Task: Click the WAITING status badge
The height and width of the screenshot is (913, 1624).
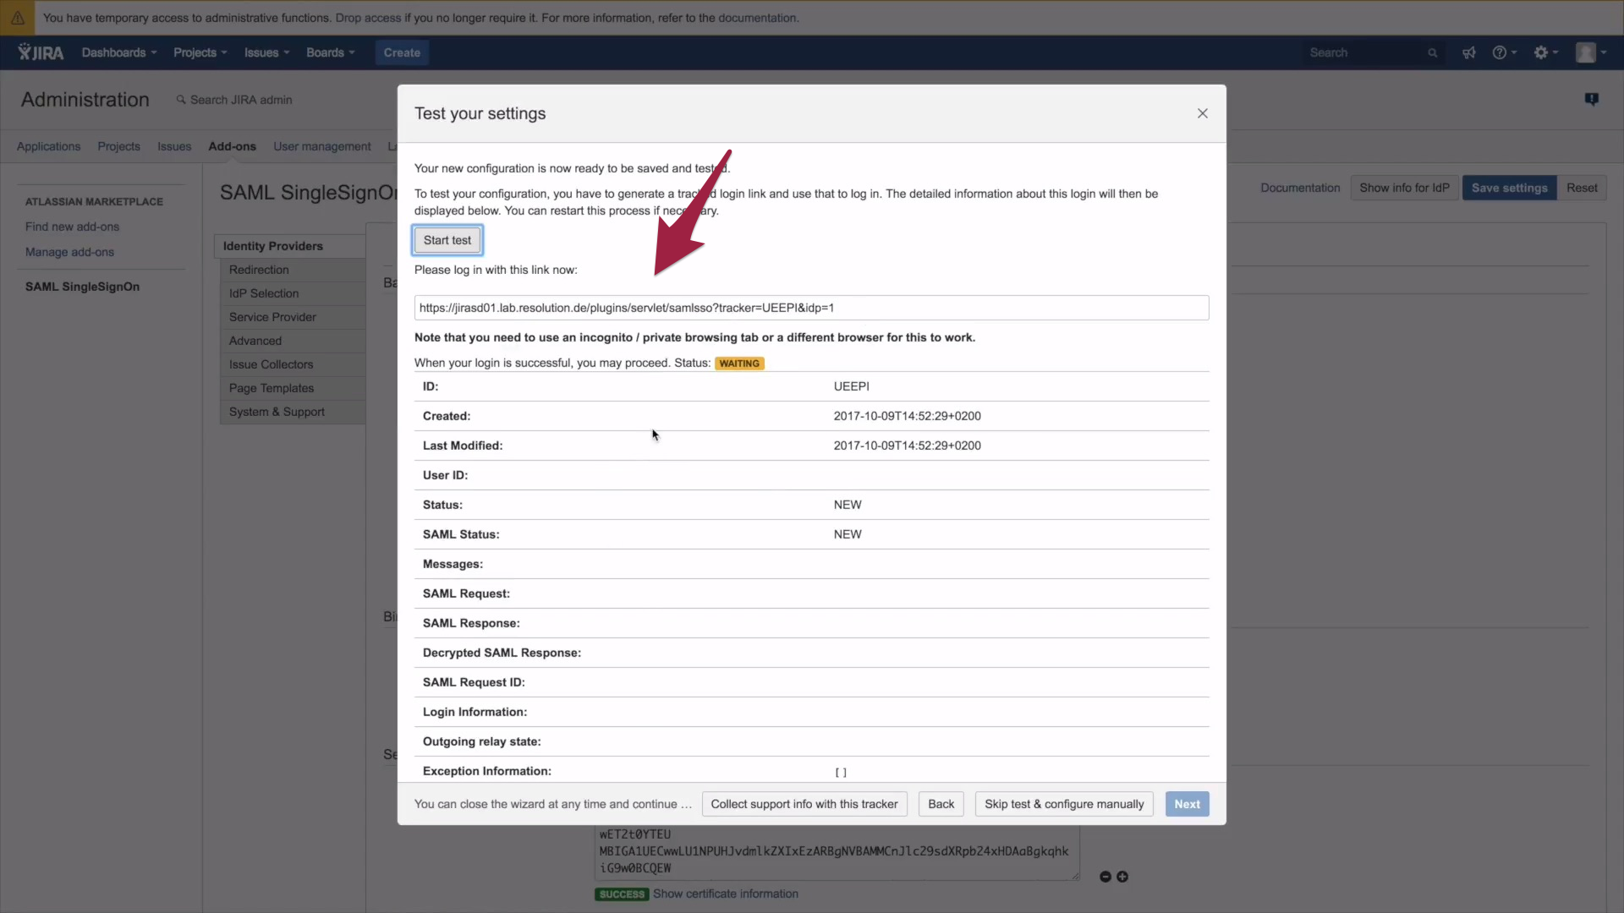Action: [739, 364]
